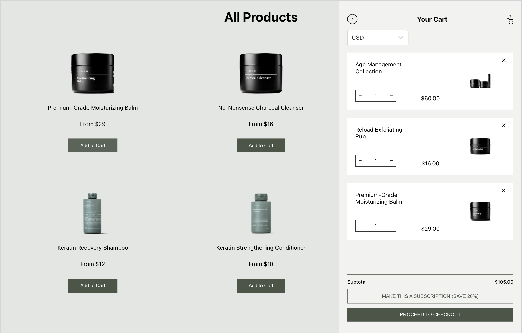Screen dimensions: 522x333
Task: Click the Charcoal Cleanser product image
Action: click(261, 73)
